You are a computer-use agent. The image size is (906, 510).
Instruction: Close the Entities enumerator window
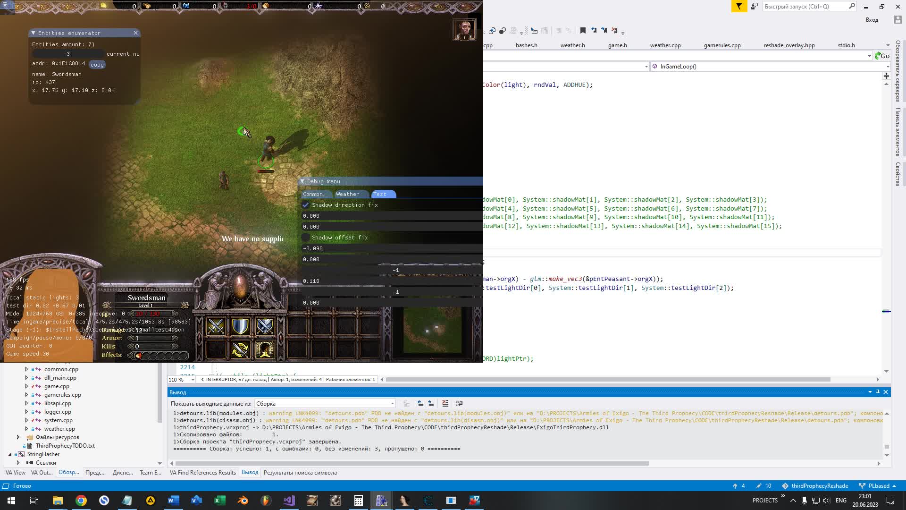tap(135, 33)
